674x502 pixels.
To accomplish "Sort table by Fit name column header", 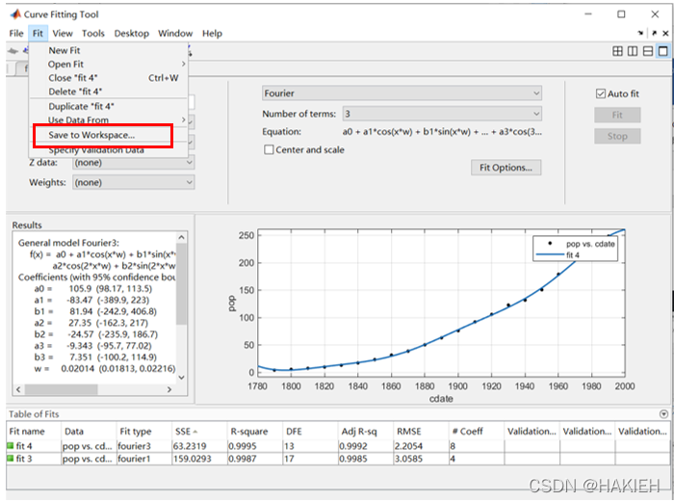I will [x=34, y=432].
